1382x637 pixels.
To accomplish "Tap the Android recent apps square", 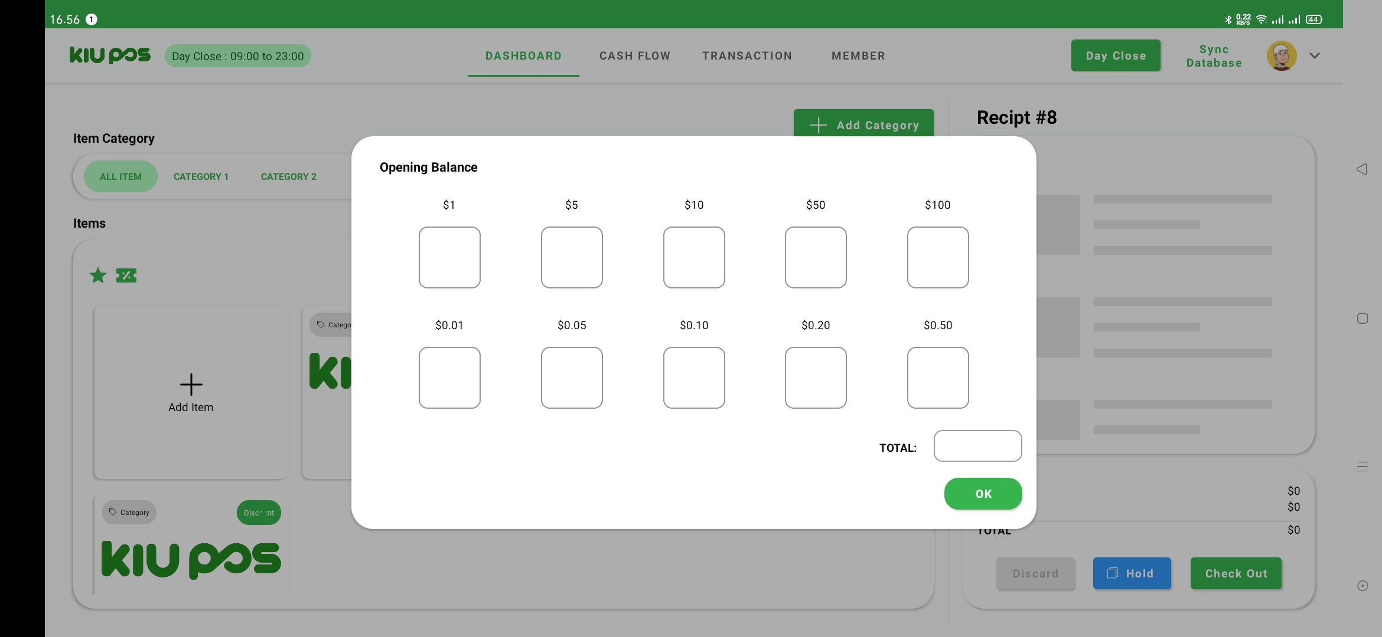I will [1362, 318].
